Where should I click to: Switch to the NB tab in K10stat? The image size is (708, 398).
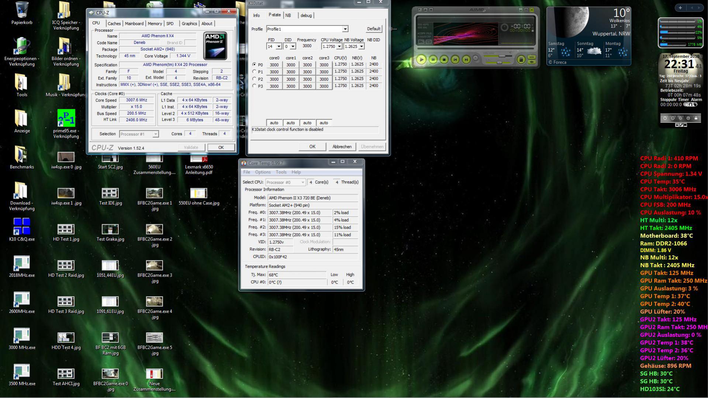click(288, 15)
